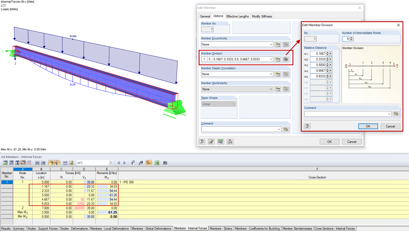Image resolution: width=409 pixels, height=231 pixels.
Task: Create new Member Elastic Foundation via its icon
Action: pos(278,74)
